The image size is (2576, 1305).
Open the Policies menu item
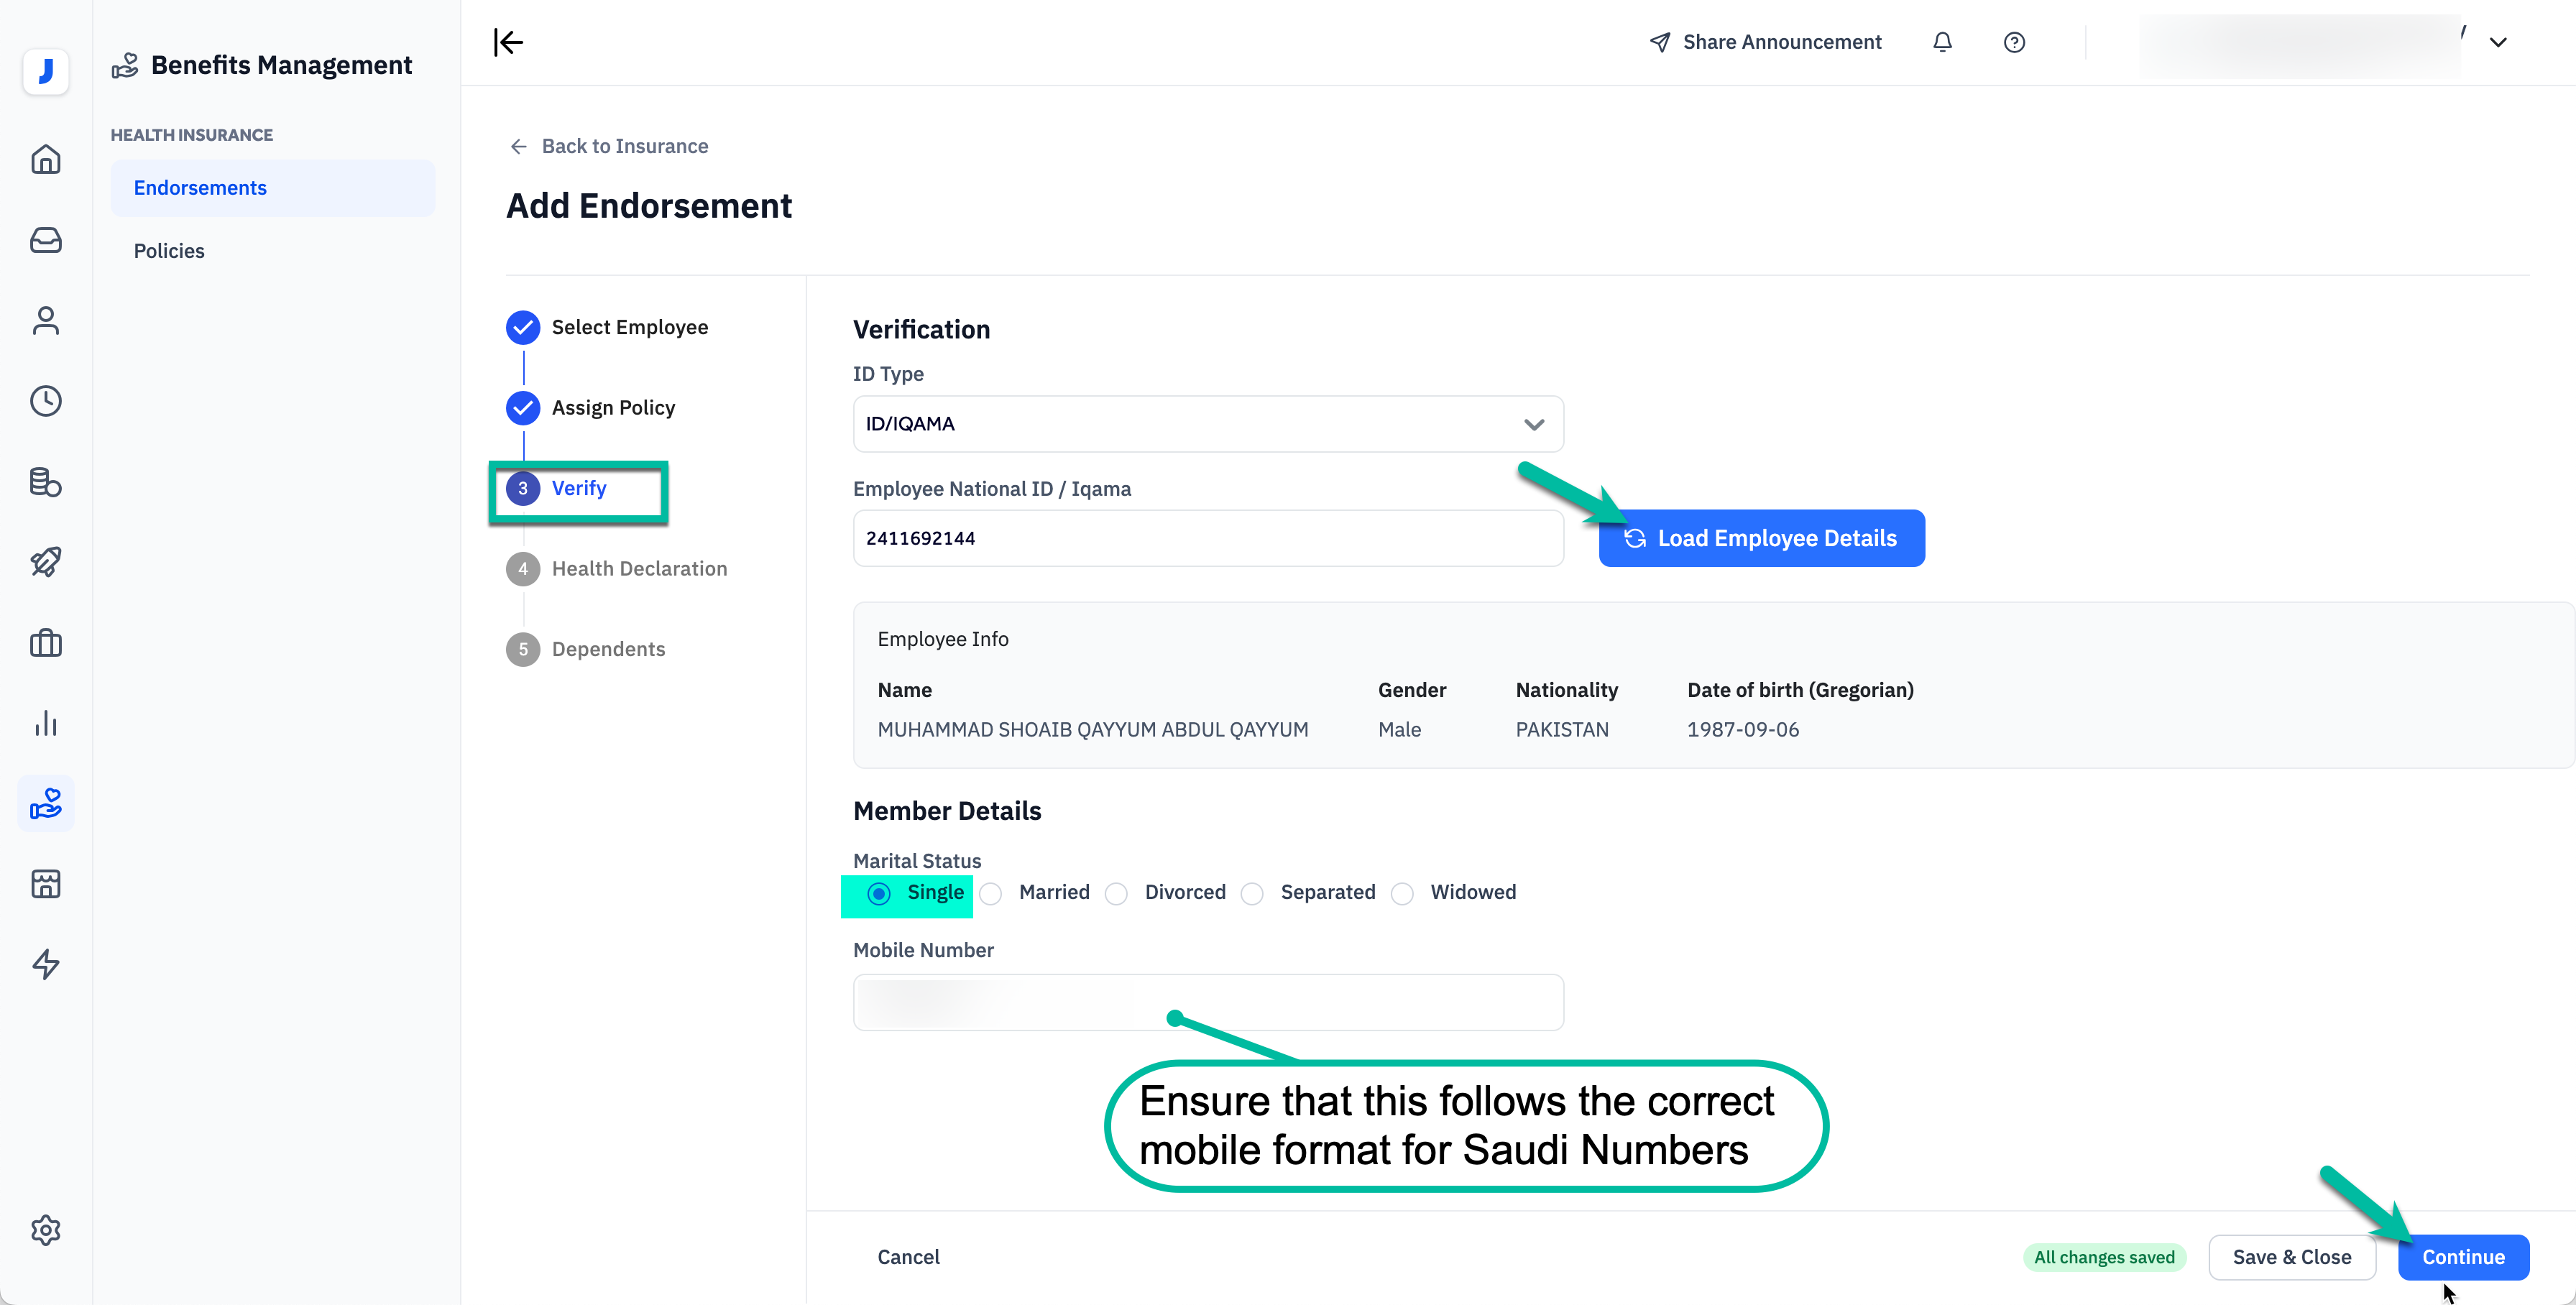point(169,251)
